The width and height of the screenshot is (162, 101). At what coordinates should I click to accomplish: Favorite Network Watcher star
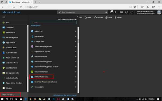(x=76, y=57)
